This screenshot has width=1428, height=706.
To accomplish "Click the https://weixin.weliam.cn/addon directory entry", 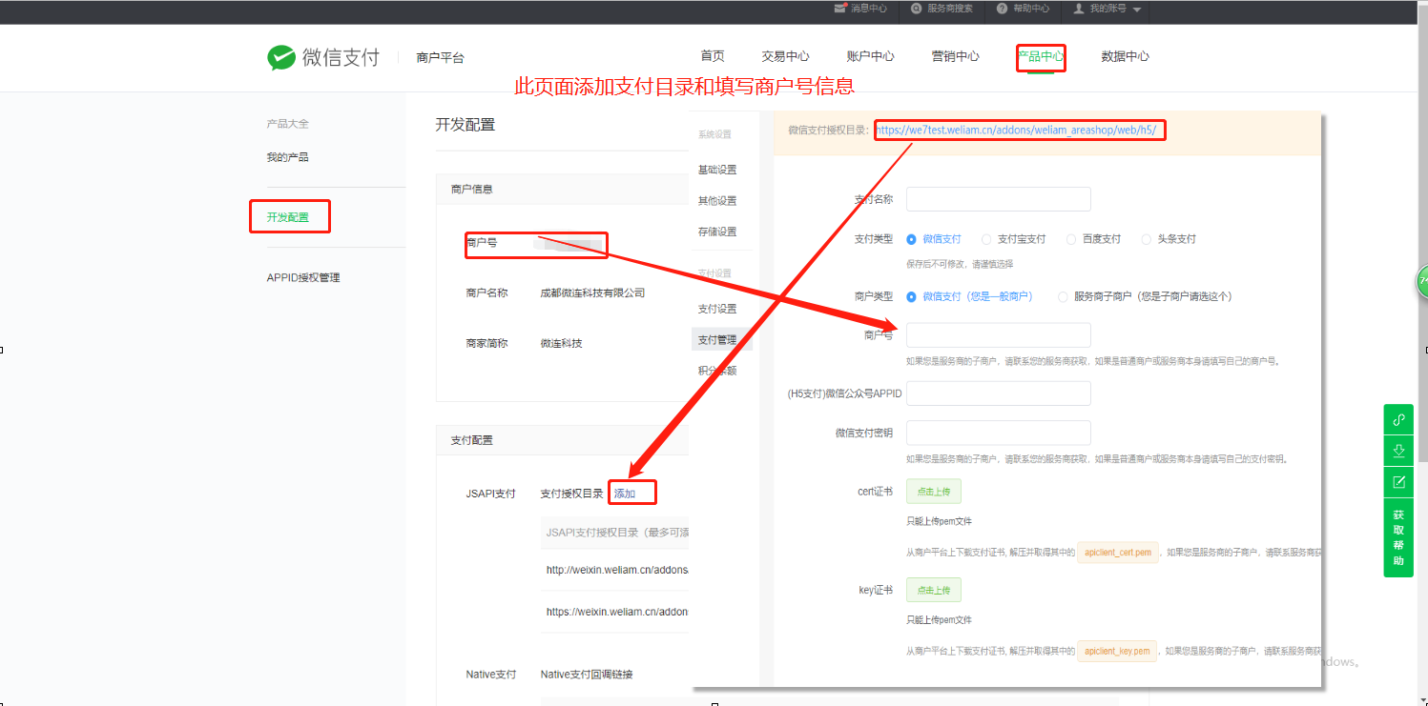I will point(617,612).
